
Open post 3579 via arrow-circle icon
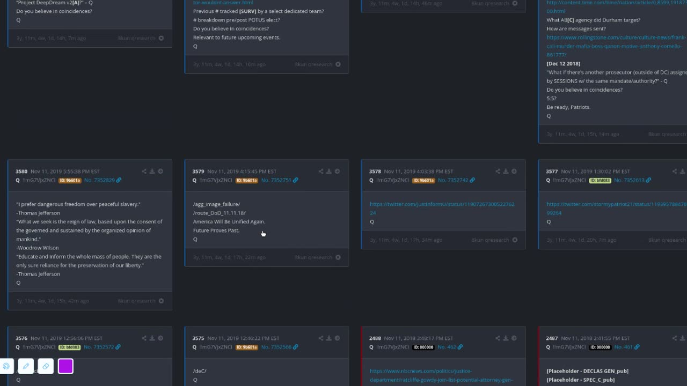click(x=337, y=172)
